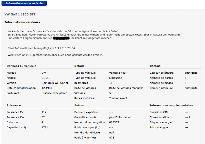Select the empty weight value '875'
Image resolution: width=205 pixels, height=144 pixels.
pyautogui.click(x=112, y=138)
